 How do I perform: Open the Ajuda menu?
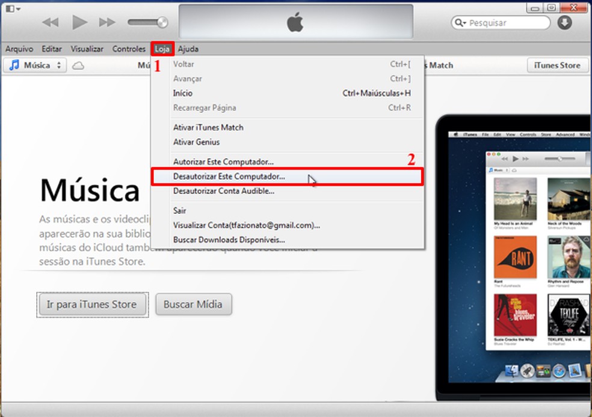point(188,49)
